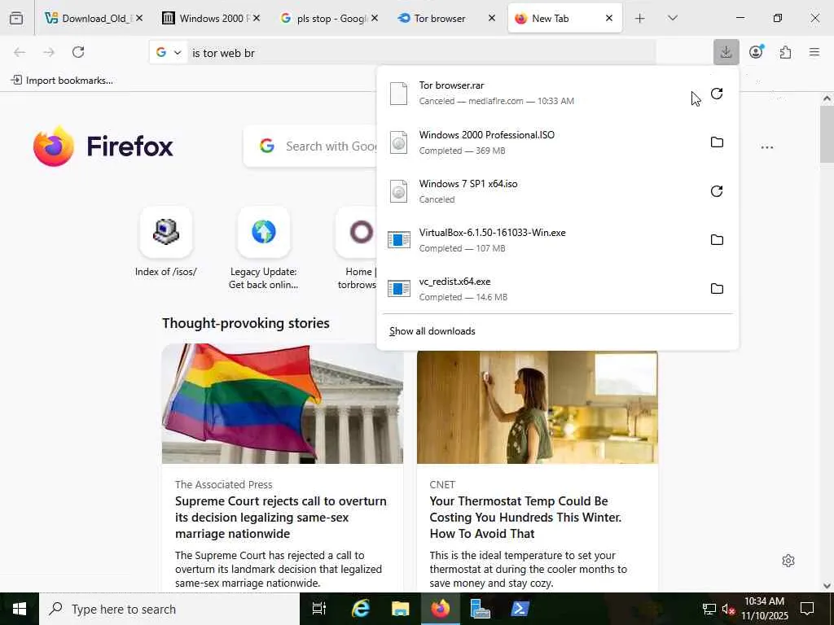Image resolution: width=834 pixels, height=625 pixels.
Task: Go forward one page
Action: pyautogui.click(x=49, y=52)
